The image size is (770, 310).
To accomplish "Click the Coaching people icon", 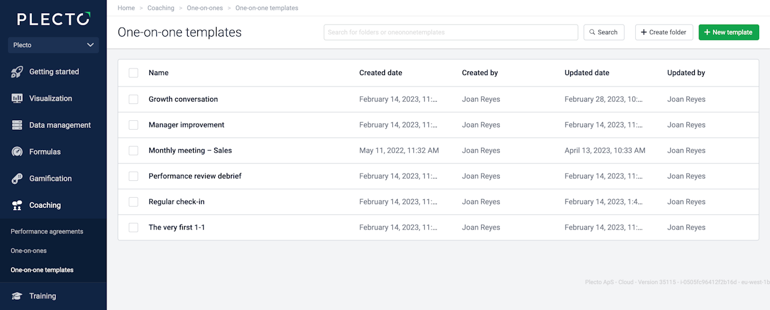I will click(x=17, y=205).
